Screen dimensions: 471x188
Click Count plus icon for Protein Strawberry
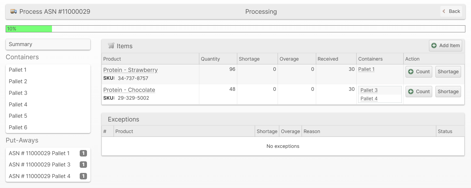point(411,72)
